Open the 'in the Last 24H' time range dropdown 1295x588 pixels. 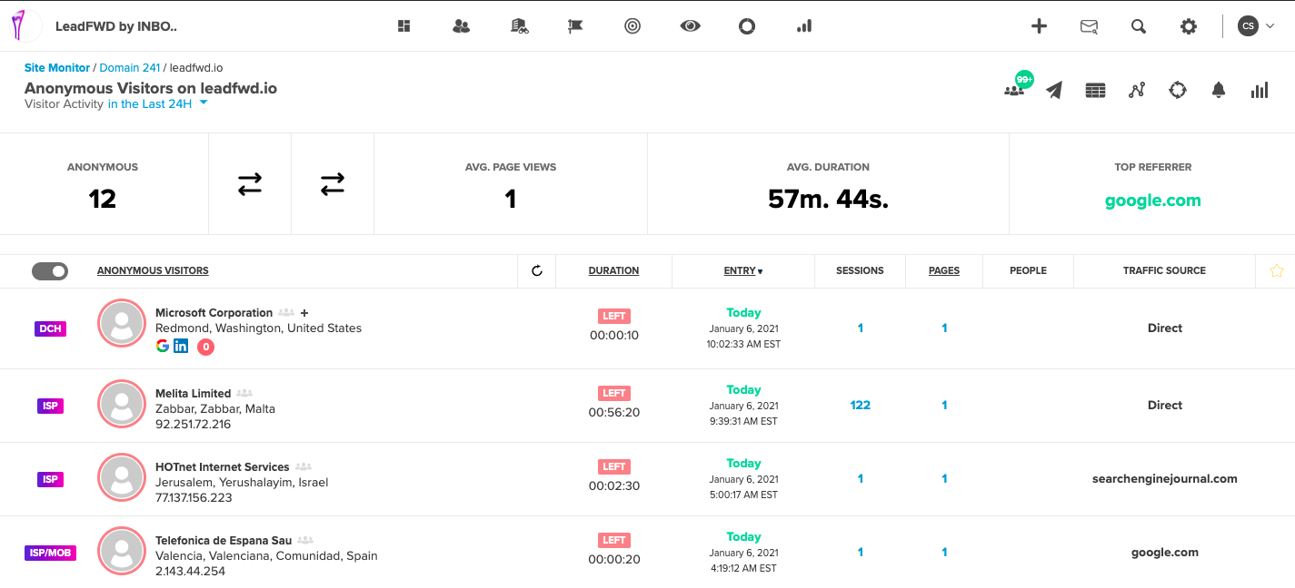click(158, 104)
